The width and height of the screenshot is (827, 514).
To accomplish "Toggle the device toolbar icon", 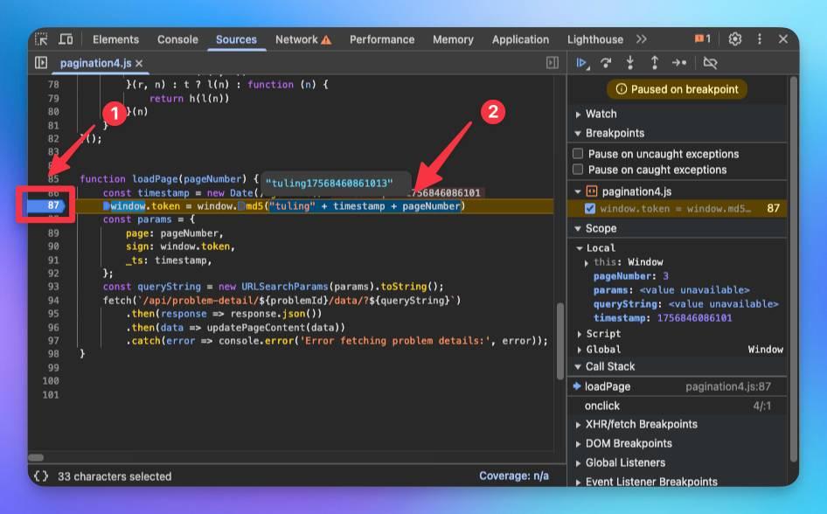I will tap(66, 39).
